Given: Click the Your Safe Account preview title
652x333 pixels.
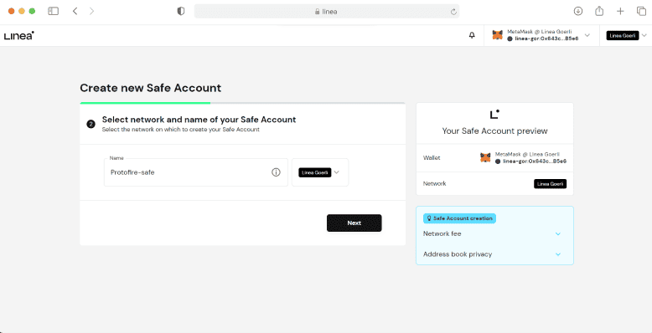Looking at the screenshot, I should coord(494,131).
